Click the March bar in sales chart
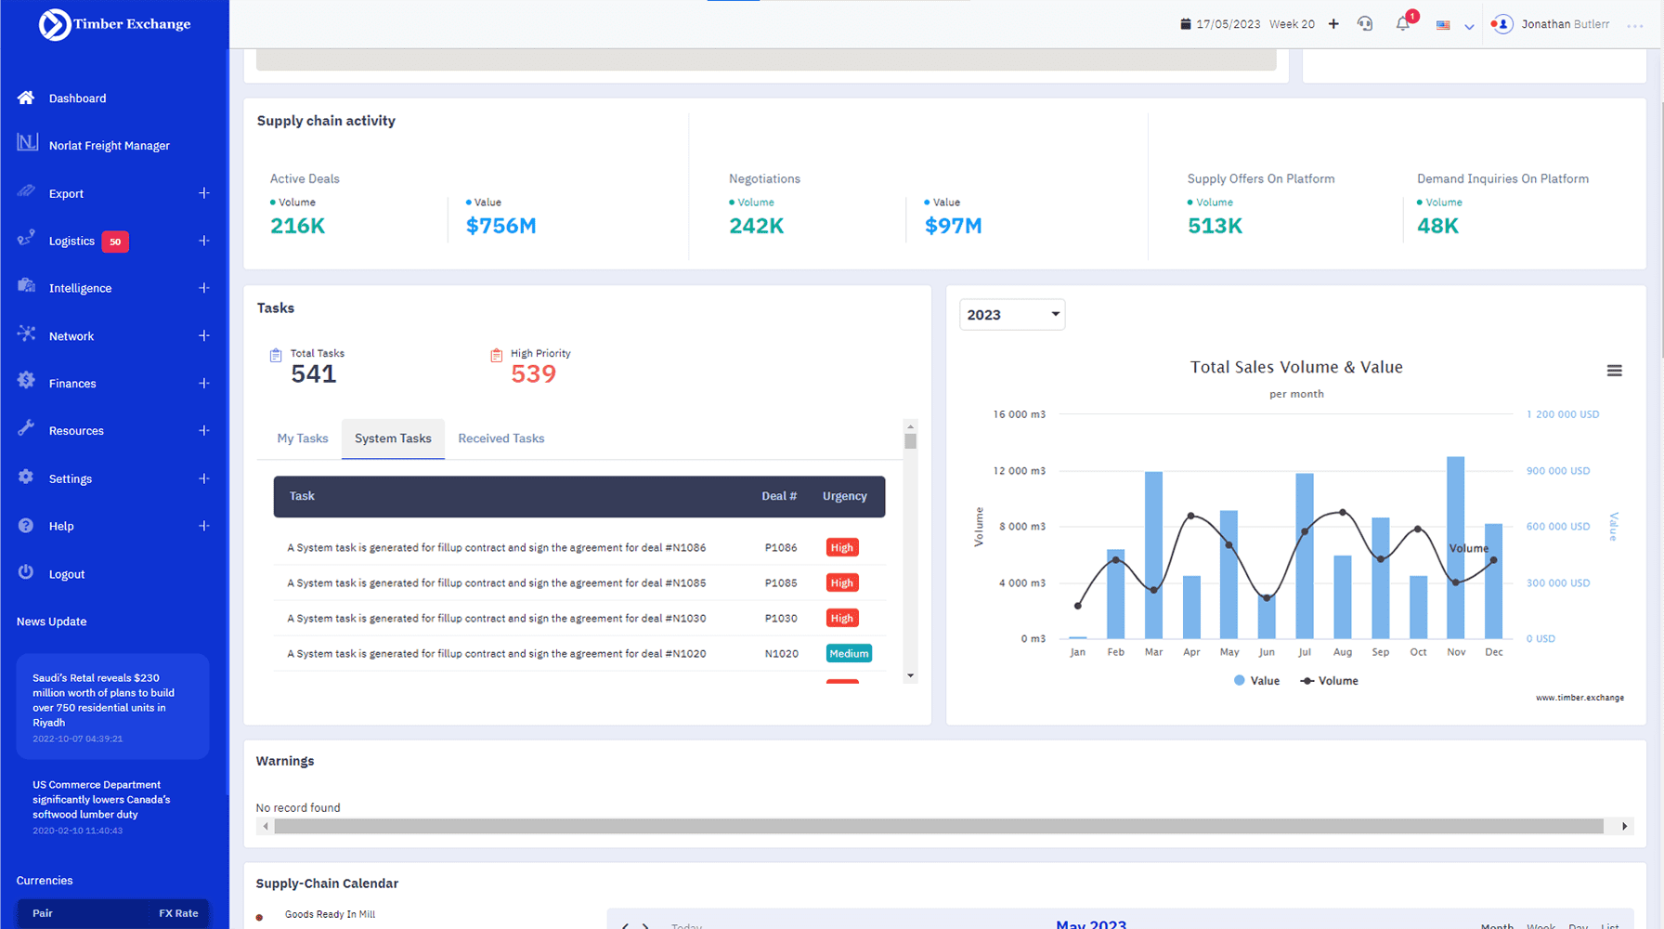 (x=1153, y=555)
